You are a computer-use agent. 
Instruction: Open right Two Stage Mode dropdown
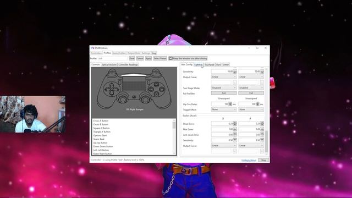pyautogui.click(x=251, y=88)
